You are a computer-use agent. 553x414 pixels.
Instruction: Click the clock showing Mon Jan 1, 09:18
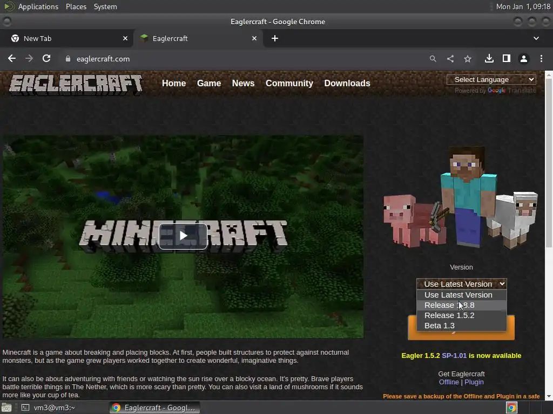(523, 6)
